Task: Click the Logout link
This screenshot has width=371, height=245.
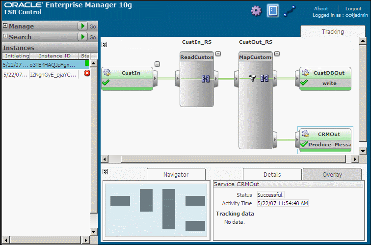Action: [353, 9]
